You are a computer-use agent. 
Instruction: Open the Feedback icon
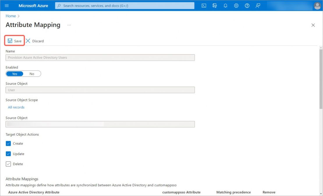258,6
